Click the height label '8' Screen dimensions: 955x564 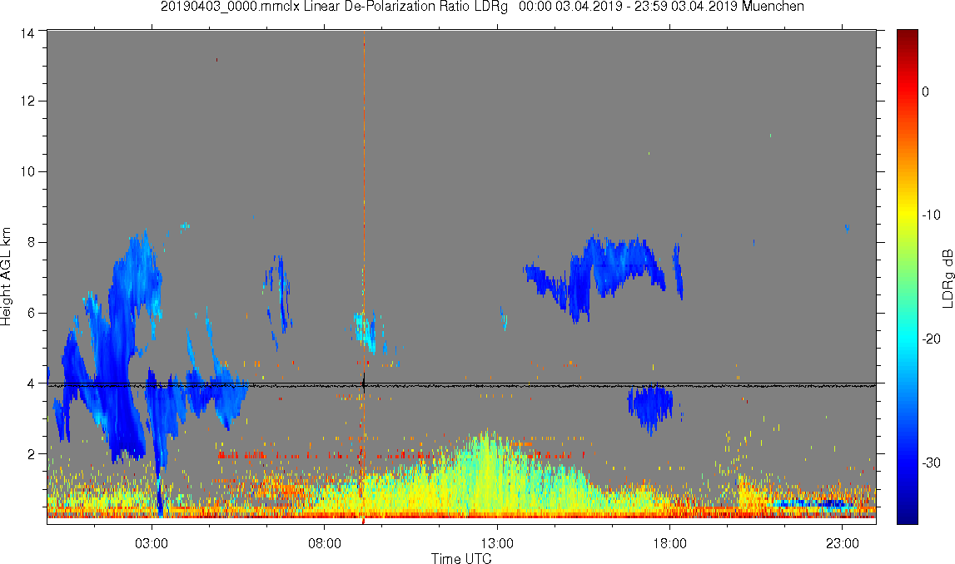(31, 242)
